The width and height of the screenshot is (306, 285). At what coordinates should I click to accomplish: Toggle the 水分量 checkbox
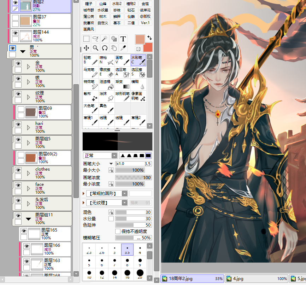[111, 218]
